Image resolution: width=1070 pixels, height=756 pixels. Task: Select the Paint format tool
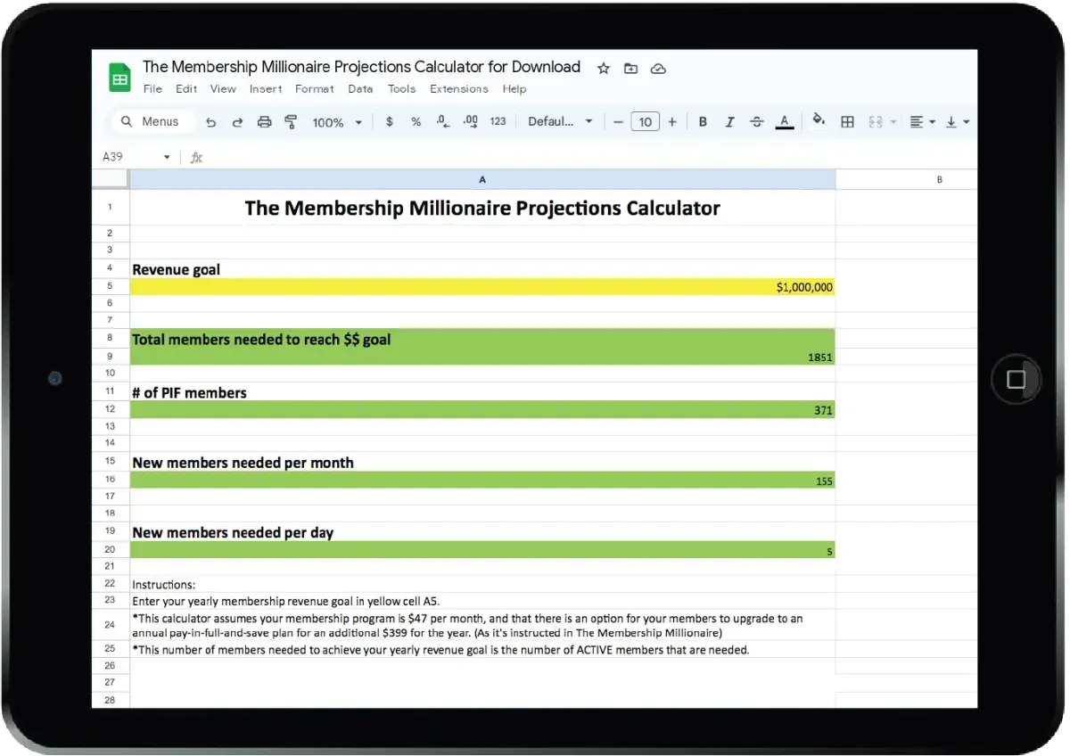point(291,122)
